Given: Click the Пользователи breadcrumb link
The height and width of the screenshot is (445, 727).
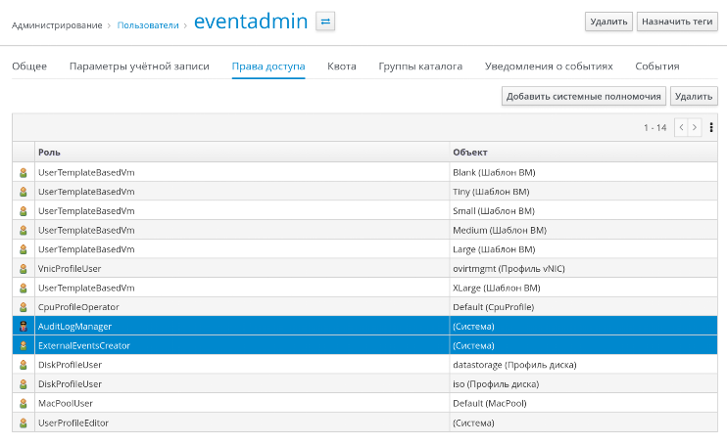Looking at the screenshot, I should (147, 23).
